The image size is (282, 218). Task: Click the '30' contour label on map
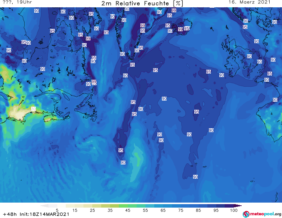coord(33,109)
